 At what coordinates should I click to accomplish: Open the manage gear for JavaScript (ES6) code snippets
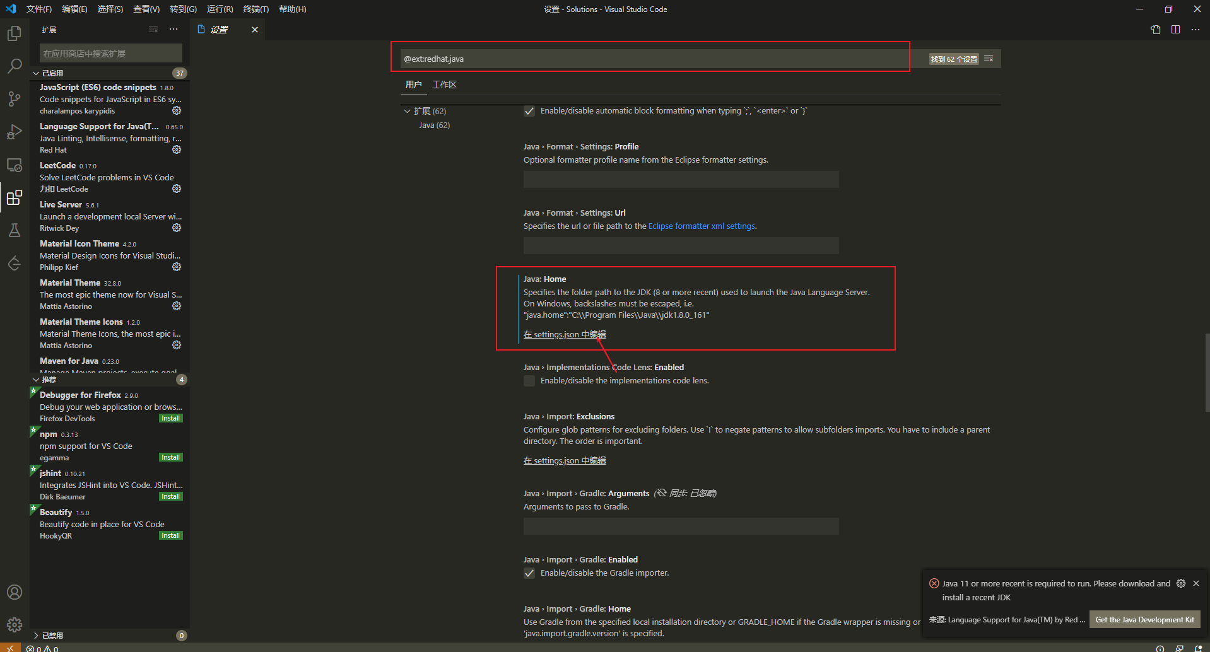[x=177, y=110]
